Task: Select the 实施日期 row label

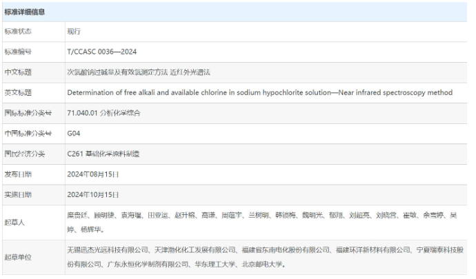Action: (x=18, y=194)
